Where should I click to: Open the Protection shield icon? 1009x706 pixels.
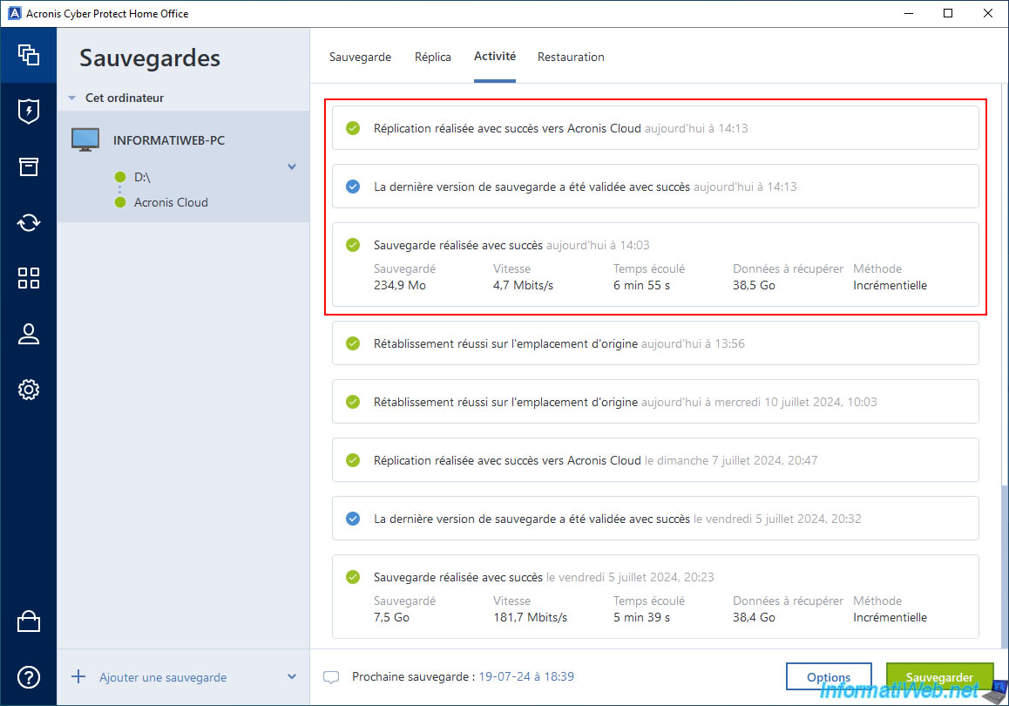tap(28, 111)
